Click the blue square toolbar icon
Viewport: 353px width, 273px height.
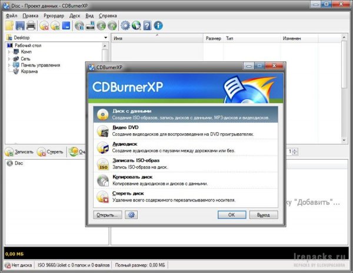(x=66, y=25)
